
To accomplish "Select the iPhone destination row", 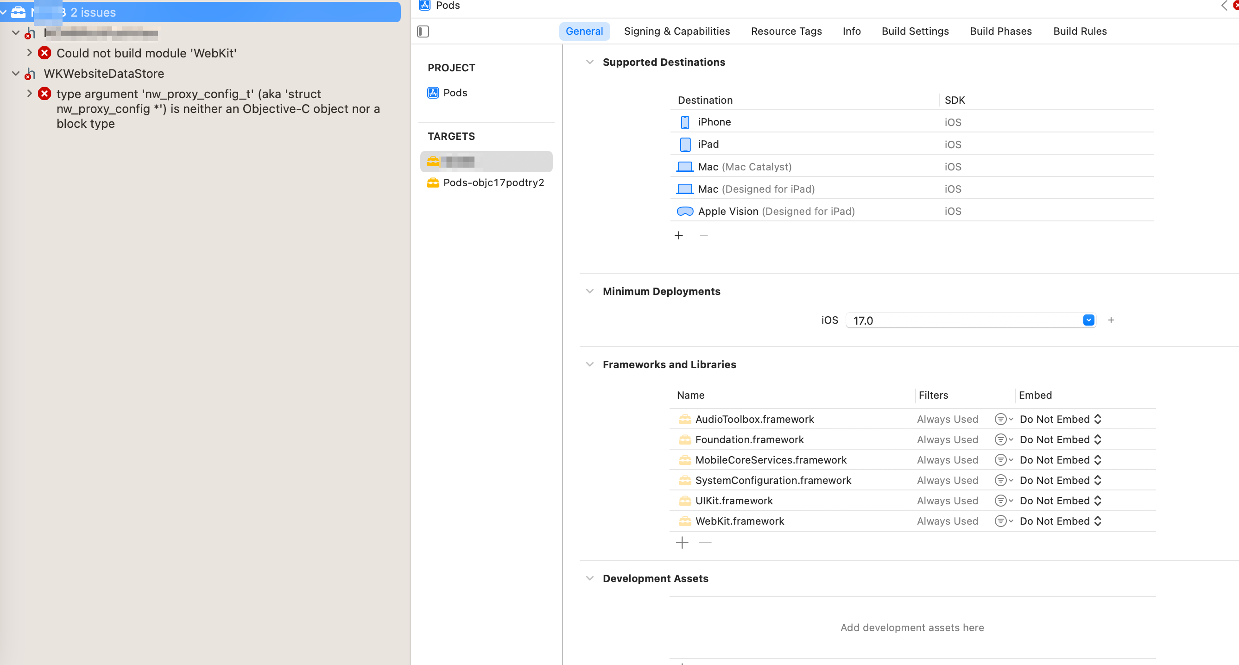I will tap(714, 122).
